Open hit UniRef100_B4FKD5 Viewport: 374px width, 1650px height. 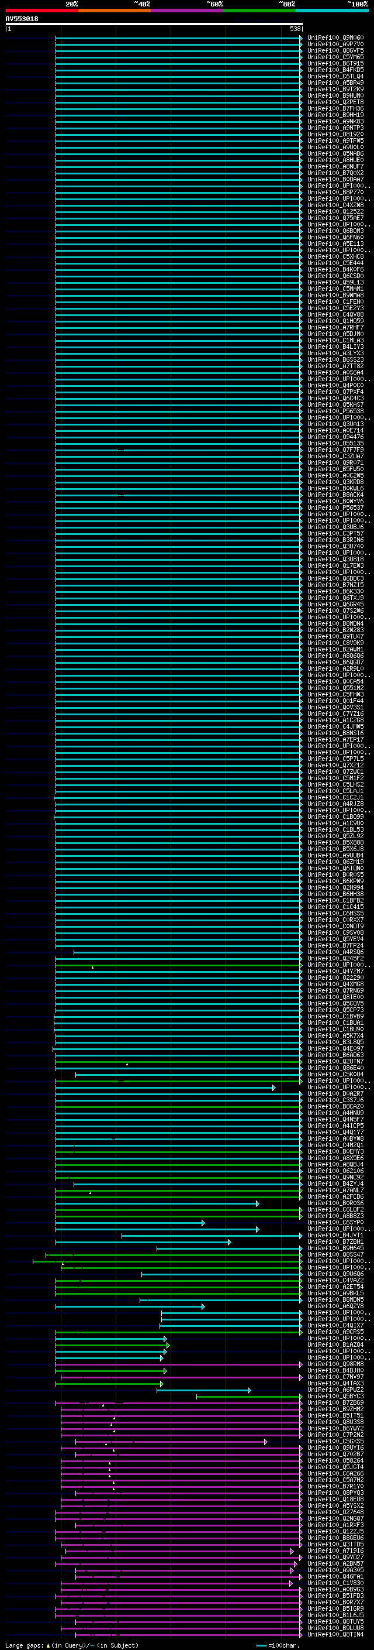(x=335, y=70)
